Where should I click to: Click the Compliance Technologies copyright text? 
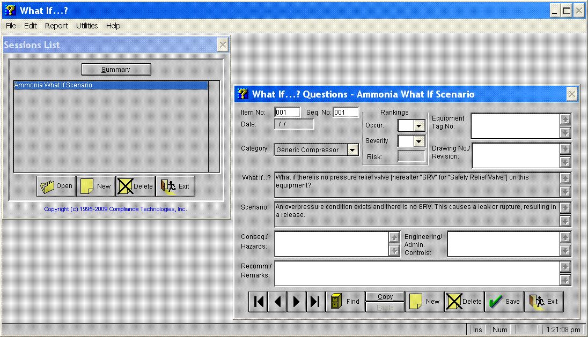[115, 209]
